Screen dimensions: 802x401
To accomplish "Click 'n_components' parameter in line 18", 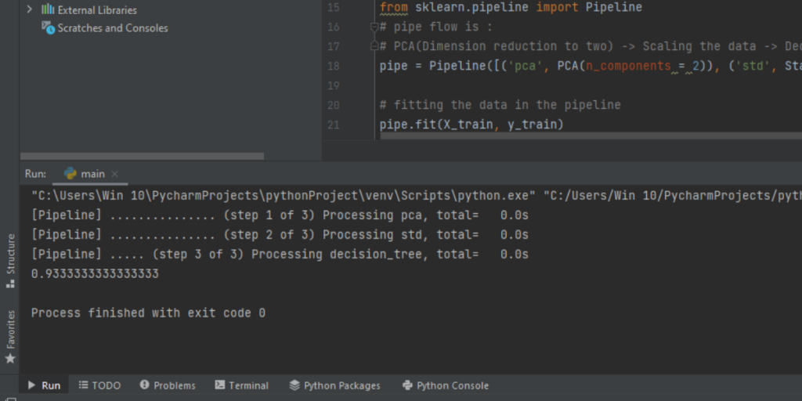I will 628,66.
